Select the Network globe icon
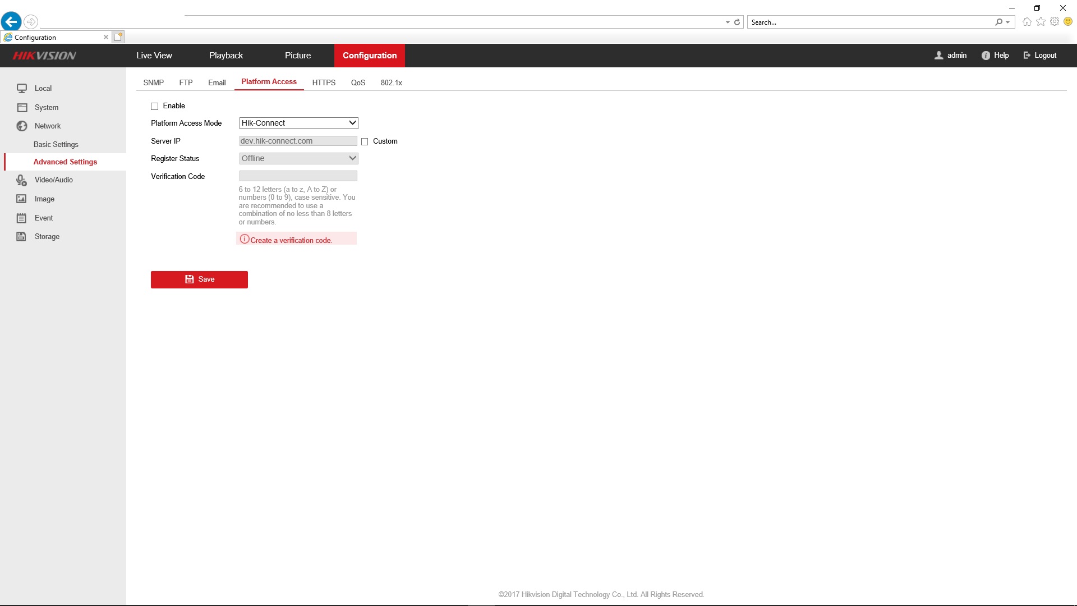This screenshot has width=1077, height=606. tap(22, 126)
